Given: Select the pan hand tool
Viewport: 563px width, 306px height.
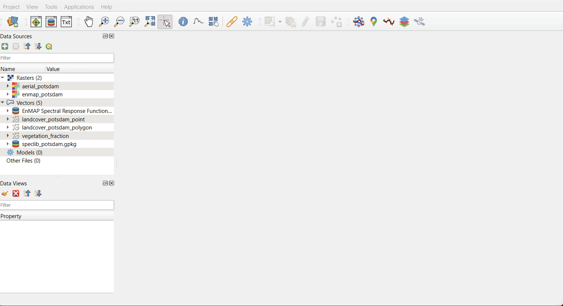Looking at the screenshot, I should (89, 22).
